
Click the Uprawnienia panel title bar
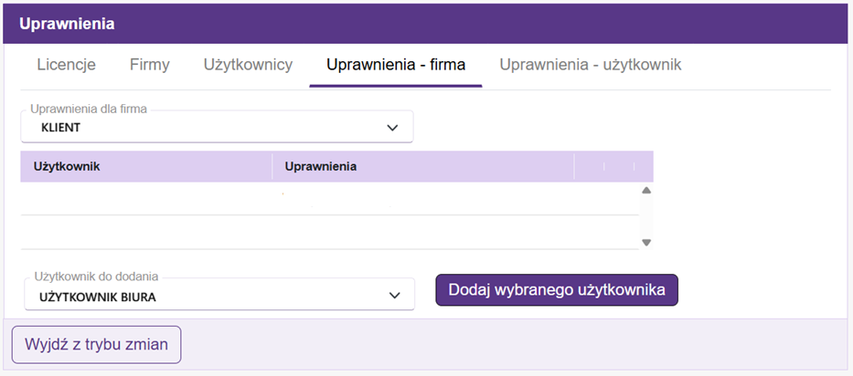pos(426,24)
